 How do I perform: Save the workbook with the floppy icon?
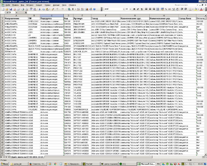[11, 9]
